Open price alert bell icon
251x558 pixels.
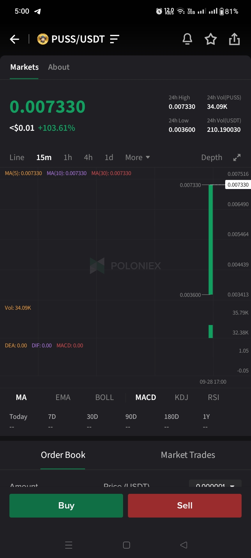point(187,39)
